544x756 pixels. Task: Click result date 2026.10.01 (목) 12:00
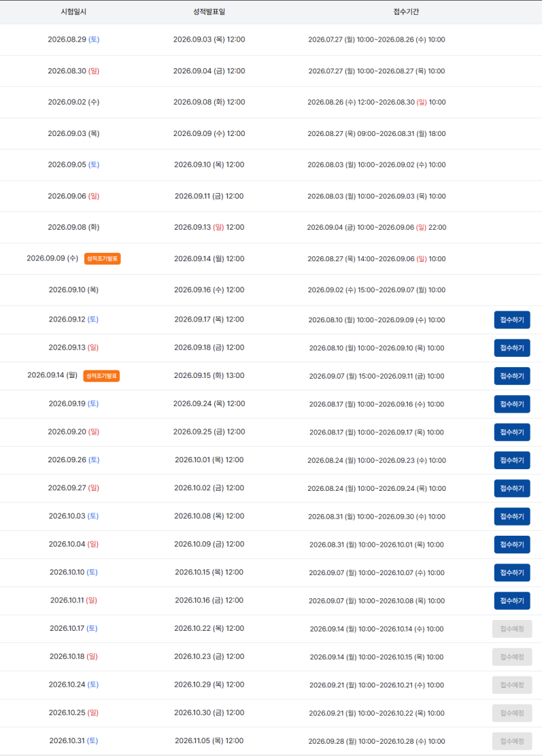pyautogui.click(x=209, y=460)
